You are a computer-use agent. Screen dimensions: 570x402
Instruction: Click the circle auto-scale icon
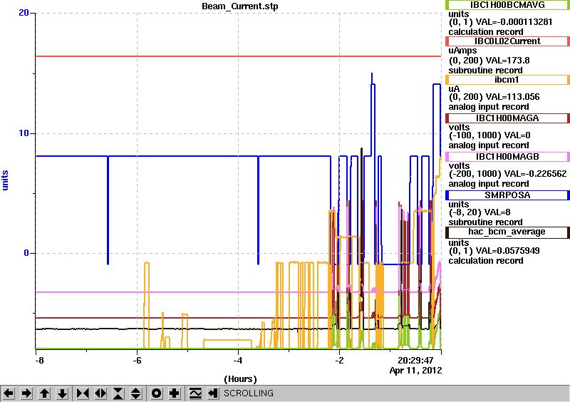(157, 393)
